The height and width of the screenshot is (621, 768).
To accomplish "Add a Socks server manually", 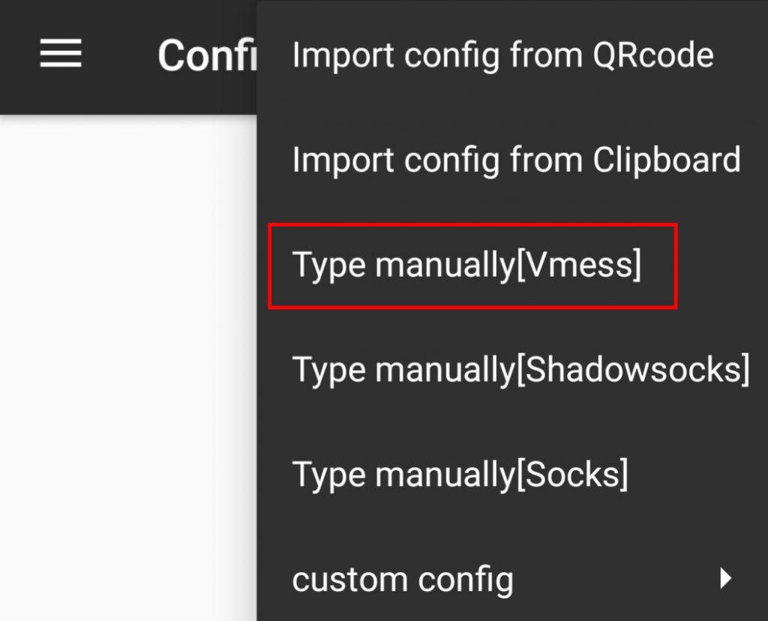I will 460,475.
